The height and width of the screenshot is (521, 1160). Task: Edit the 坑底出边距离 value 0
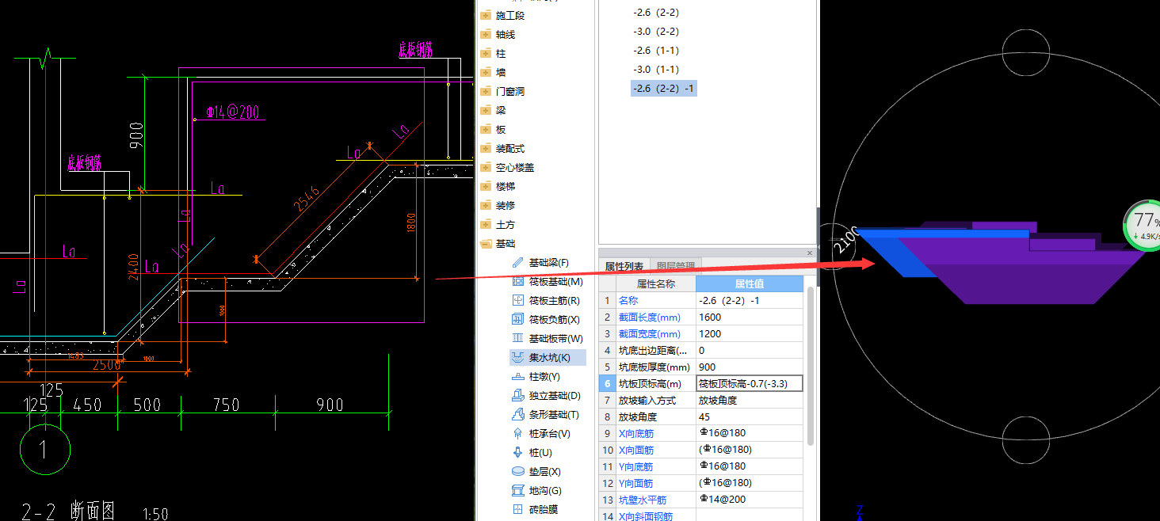pos(750,351)
